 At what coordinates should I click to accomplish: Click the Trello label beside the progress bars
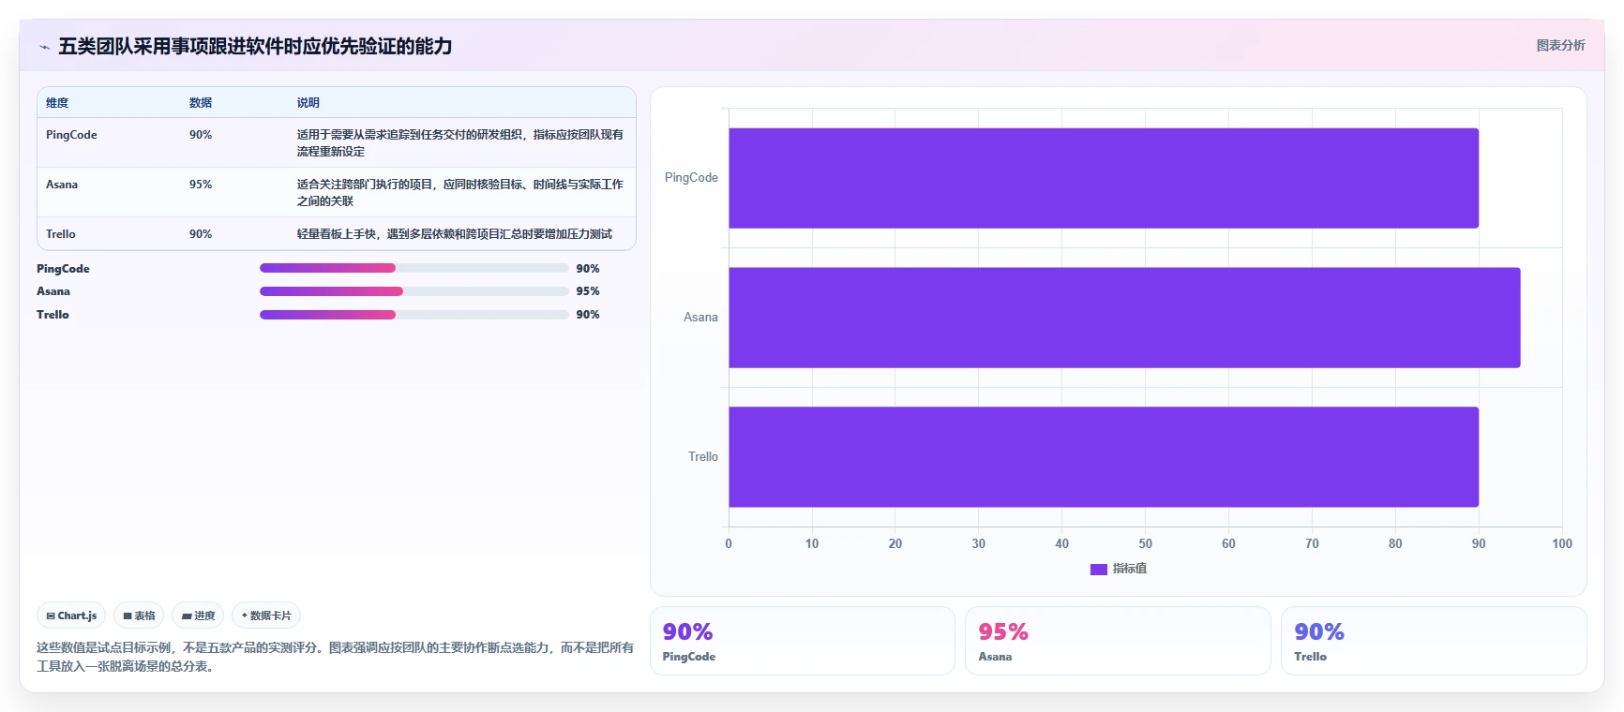(53, 315)
